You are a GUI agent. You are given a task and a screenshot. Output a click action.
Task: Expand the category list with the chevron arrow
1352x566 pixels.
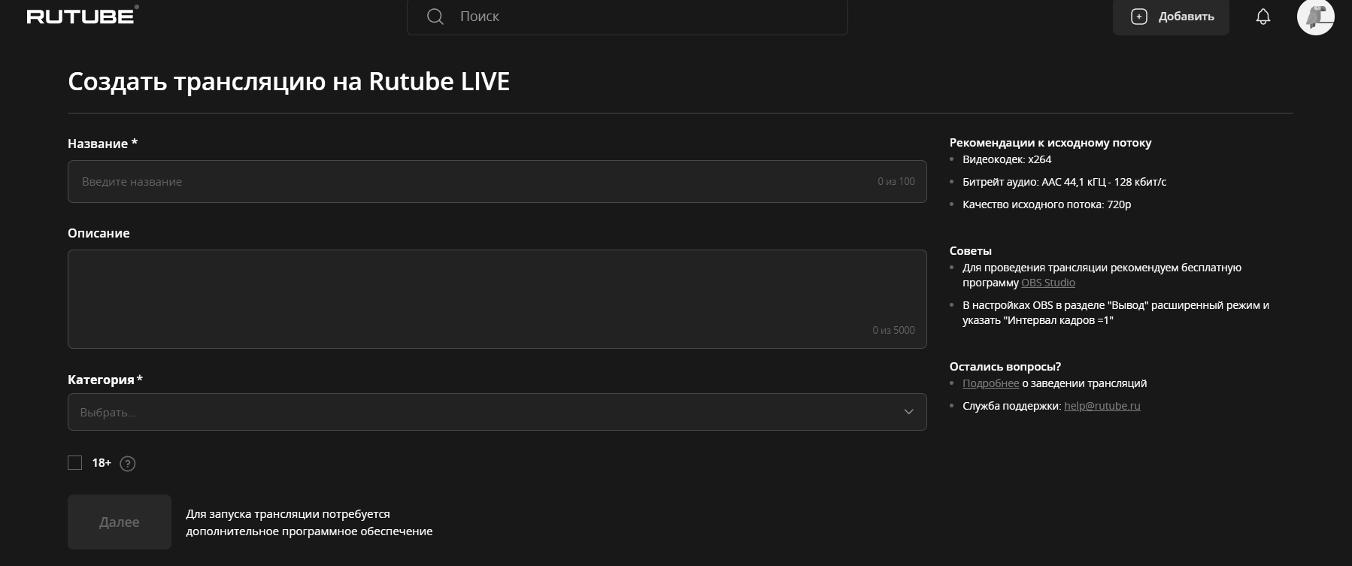click(908, 412)
